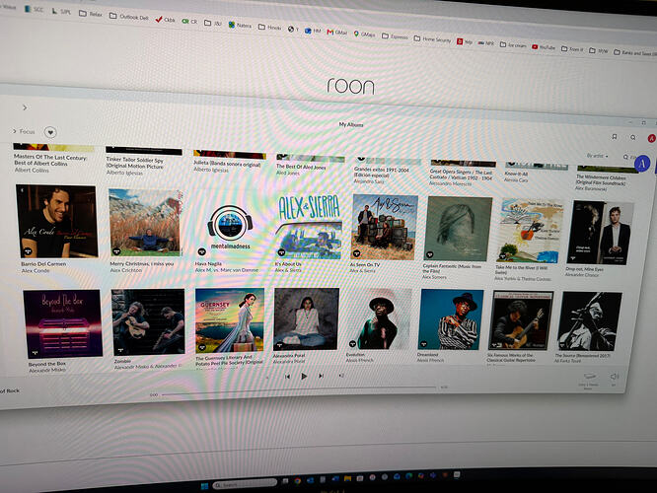This screenshot has width=657, height=493.
Task: Click the Roon search magnifier icon
Action: [632, 137]
